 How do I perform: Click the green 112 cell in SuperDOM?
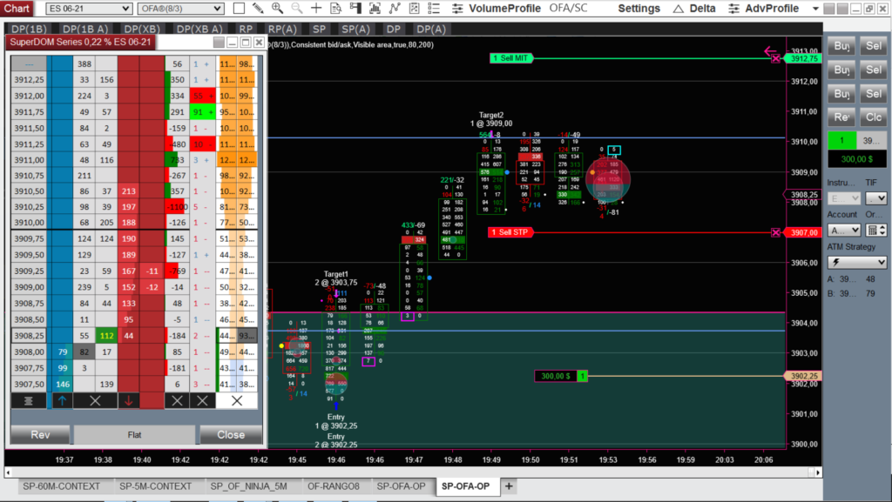click(x=106, y=336)
